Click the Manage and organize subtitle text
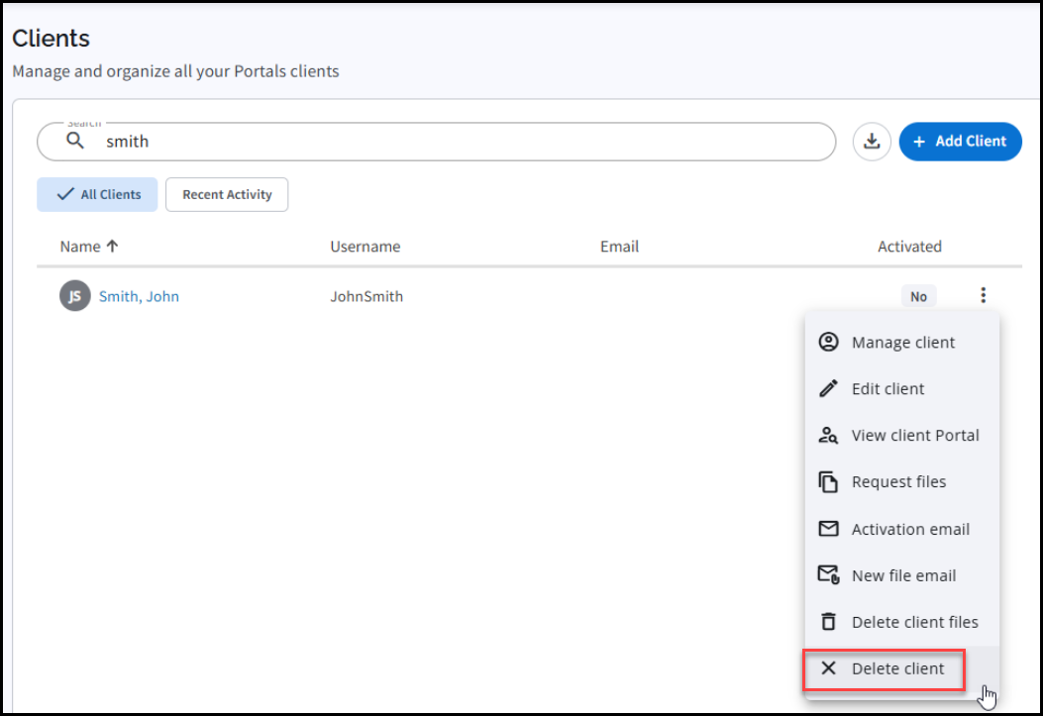The height and width of the screenshot is (716, 1043). coord(175,71)
